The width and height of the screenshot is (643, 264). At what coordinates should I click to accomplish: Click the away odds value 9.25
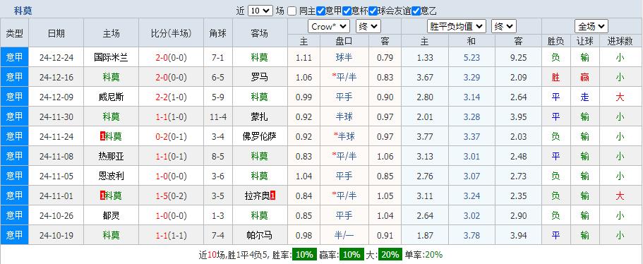tap(518, 57)
